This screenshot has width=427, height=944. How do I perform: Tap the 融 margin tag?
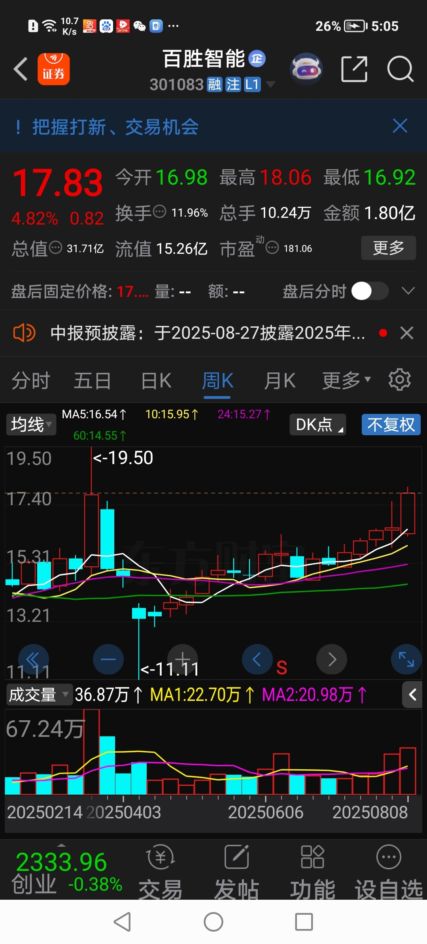tap(214, 85)
